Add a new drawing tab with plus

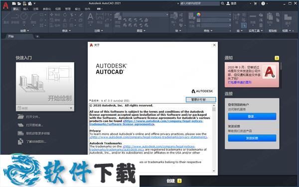tap(37, 36)
